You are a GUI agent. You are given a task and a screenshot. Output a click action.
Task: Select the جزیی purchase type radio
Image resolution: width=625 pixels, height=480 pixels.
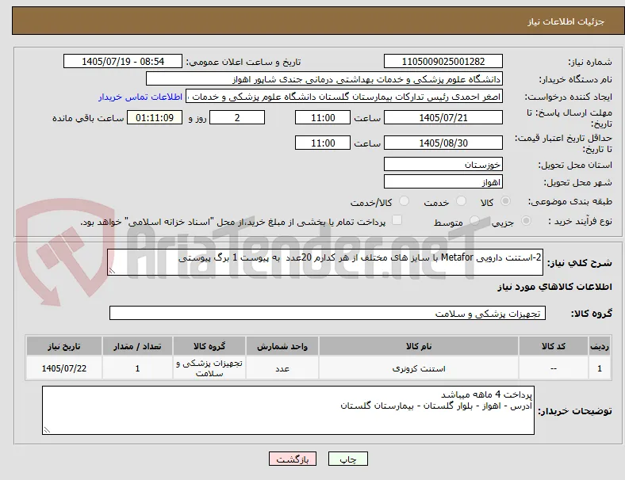coord(526,220)
